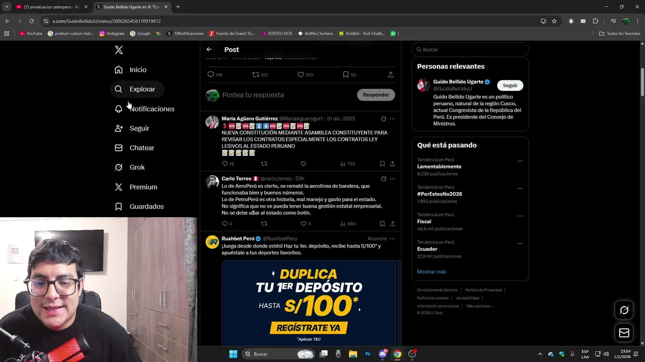Like María Agüero's reply

point(303,164)
